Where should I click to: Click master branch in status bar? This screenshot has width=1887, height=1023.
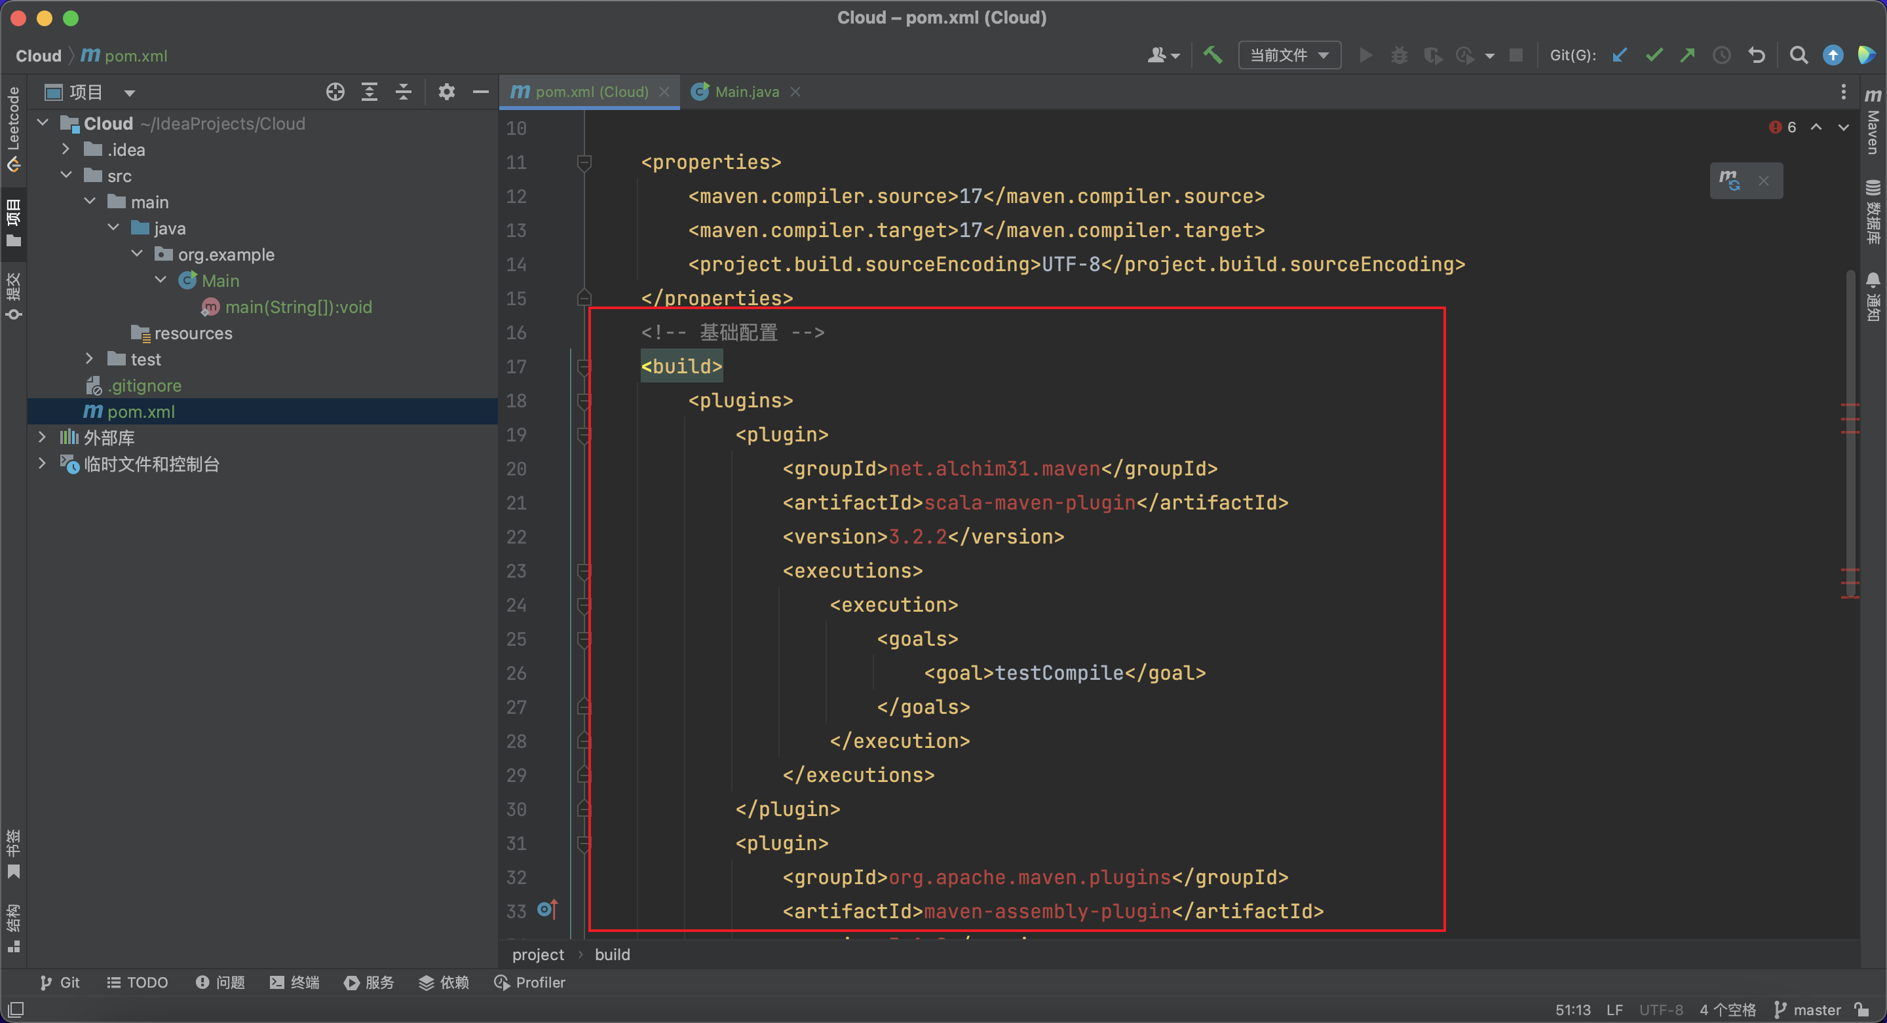[1808, 1009]
